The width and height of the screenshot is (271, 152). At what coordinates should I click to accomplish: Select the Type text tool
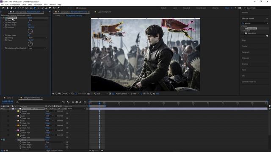pyautogui.click(x=38, y=8)
